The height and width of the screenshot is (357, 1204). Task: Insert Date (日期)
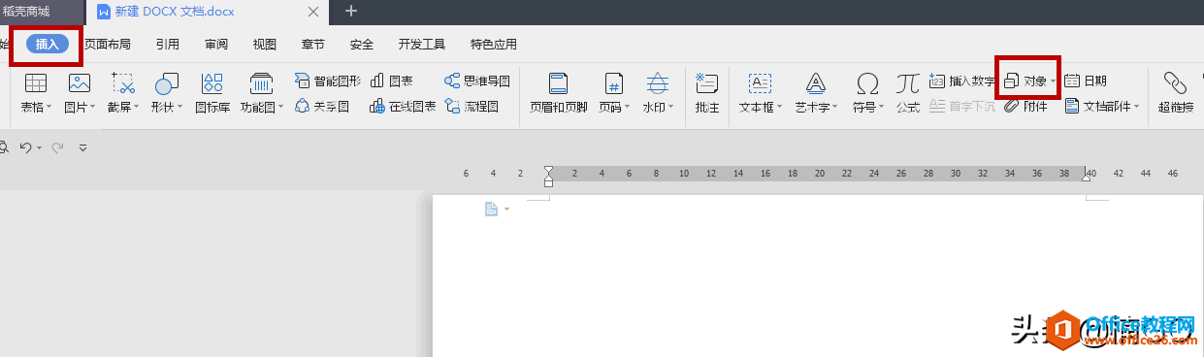1086,81
